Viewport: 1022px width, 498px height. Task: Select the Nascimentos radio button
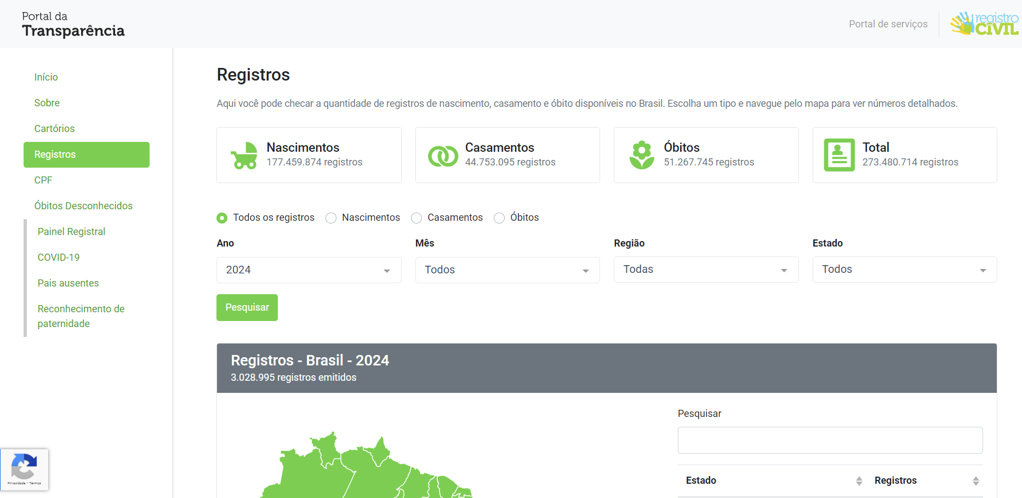tap(331, 218)
